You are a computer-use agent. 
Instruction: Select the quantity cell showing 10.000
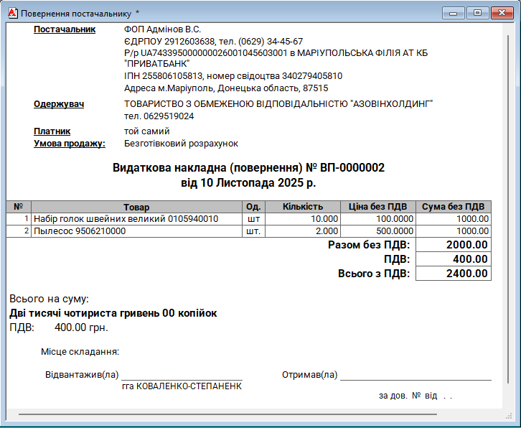click(x=302, y=219)
